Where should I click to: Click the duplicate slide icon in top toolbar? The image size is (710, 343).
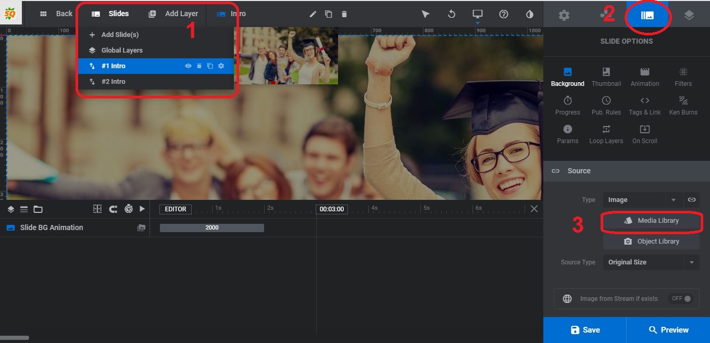328,14
